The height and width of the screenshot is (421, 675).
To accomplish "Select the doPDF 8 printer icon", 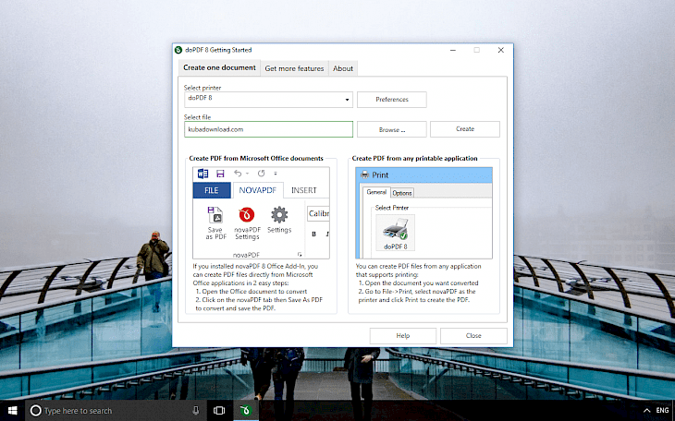I will (395, 233).
